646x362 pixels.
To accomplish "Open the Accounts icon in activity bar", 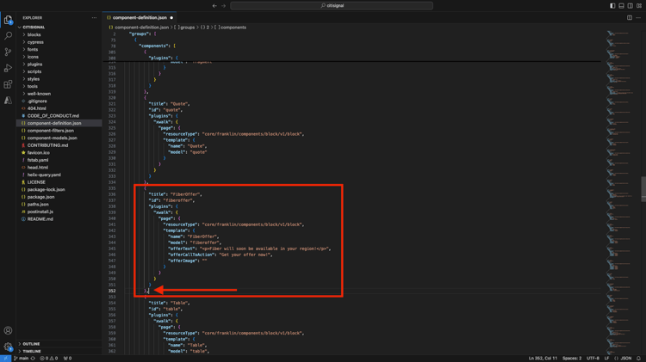I will coord(8,330).
